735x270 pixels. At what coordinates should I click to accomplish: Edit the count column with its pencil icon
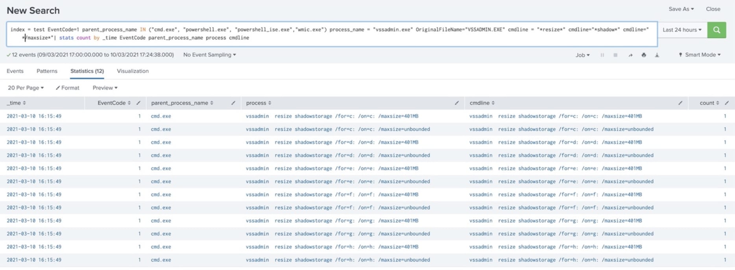(727, 103)
